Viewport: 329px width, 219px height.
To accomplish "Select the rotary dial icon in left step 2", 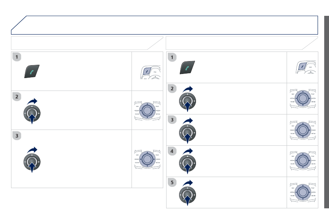I will pyautogui.click(x=32, y=111).
